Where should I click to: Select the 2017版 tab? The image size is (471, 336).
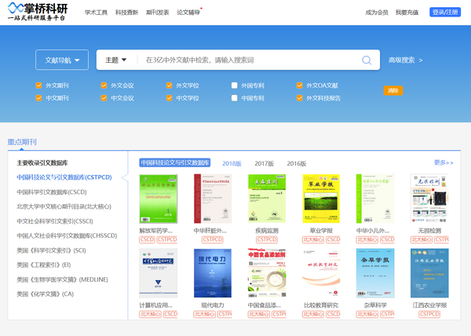[x=265, y=163]
